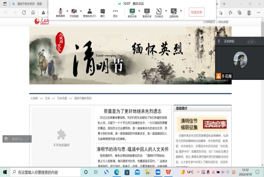Expand audio options arrow beside 解除静音
This screenshot has height=177, width=264.
66,11
